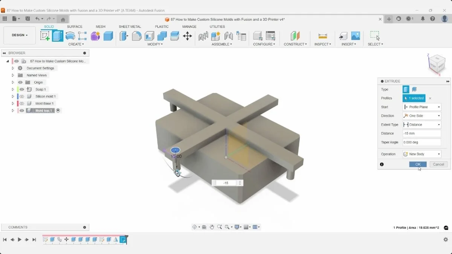Clear the profile selection with the X
Screen dimensions: 452x254
430,98
